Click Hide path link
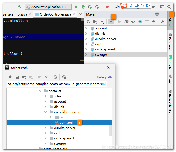Image resolution: width=176 pixels, height=152 pixels. [104, 77]
